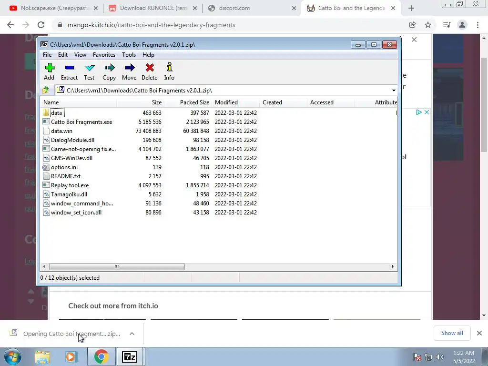Click the red Delete icon
Screen dimensions: 488x366
click(x=150, y=68)
